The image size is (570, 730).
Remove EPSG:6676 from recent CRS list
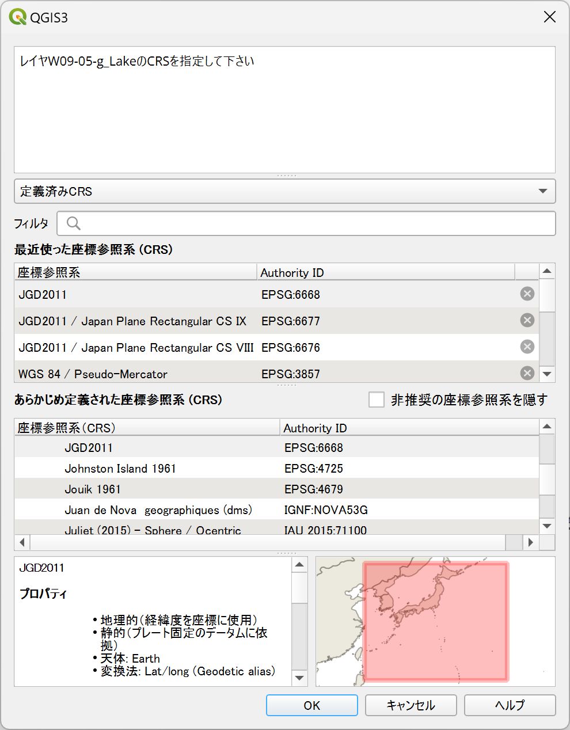pyautogui.click(x=527, y=347)
